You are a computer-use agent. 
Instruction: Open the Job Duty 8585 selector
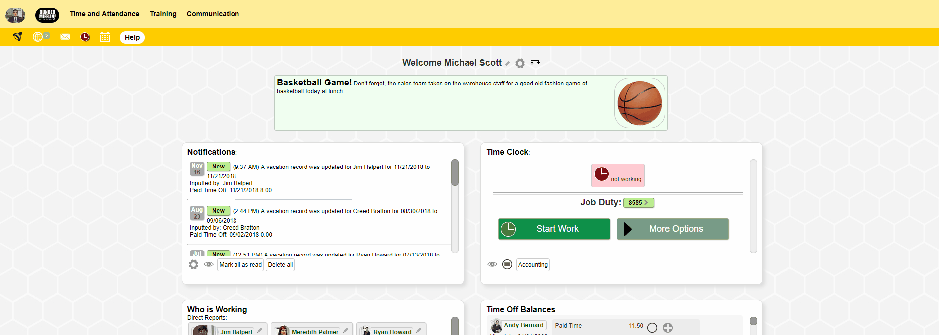pos(639,203)
